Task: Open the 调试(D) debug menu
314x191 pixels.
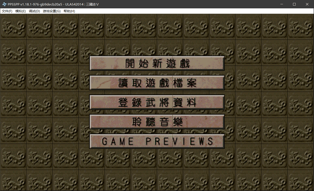Action: tap(34, 11)
